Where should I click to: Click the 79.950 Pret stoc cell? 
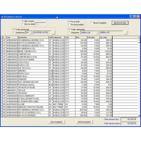click(93, 107)
